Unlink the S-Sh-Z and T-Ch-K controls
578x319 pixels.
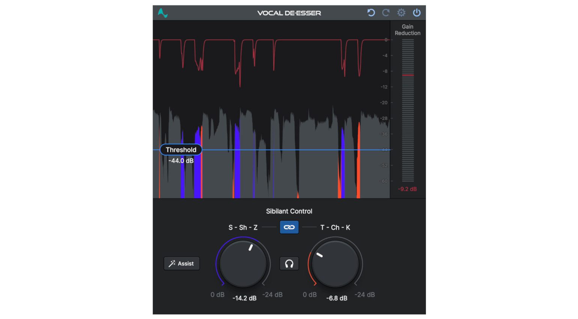[289, 227]
